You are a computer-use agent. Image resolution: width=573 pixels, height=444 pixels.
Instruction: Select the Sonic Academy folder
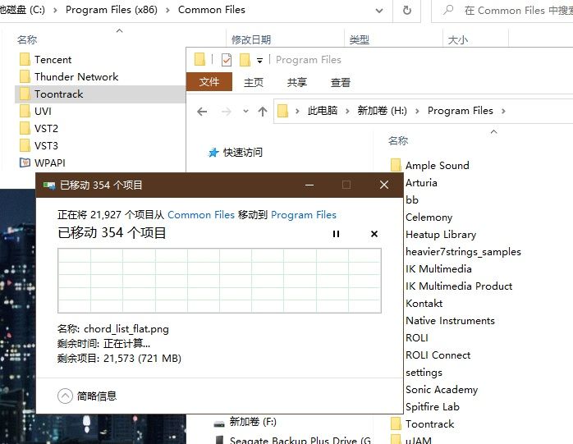pos(442,390)
